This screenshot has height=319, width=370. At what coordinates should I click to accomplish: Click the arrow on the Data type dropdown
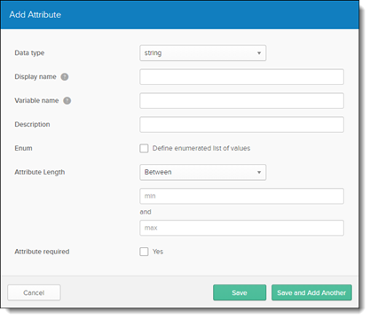[259, 53]
